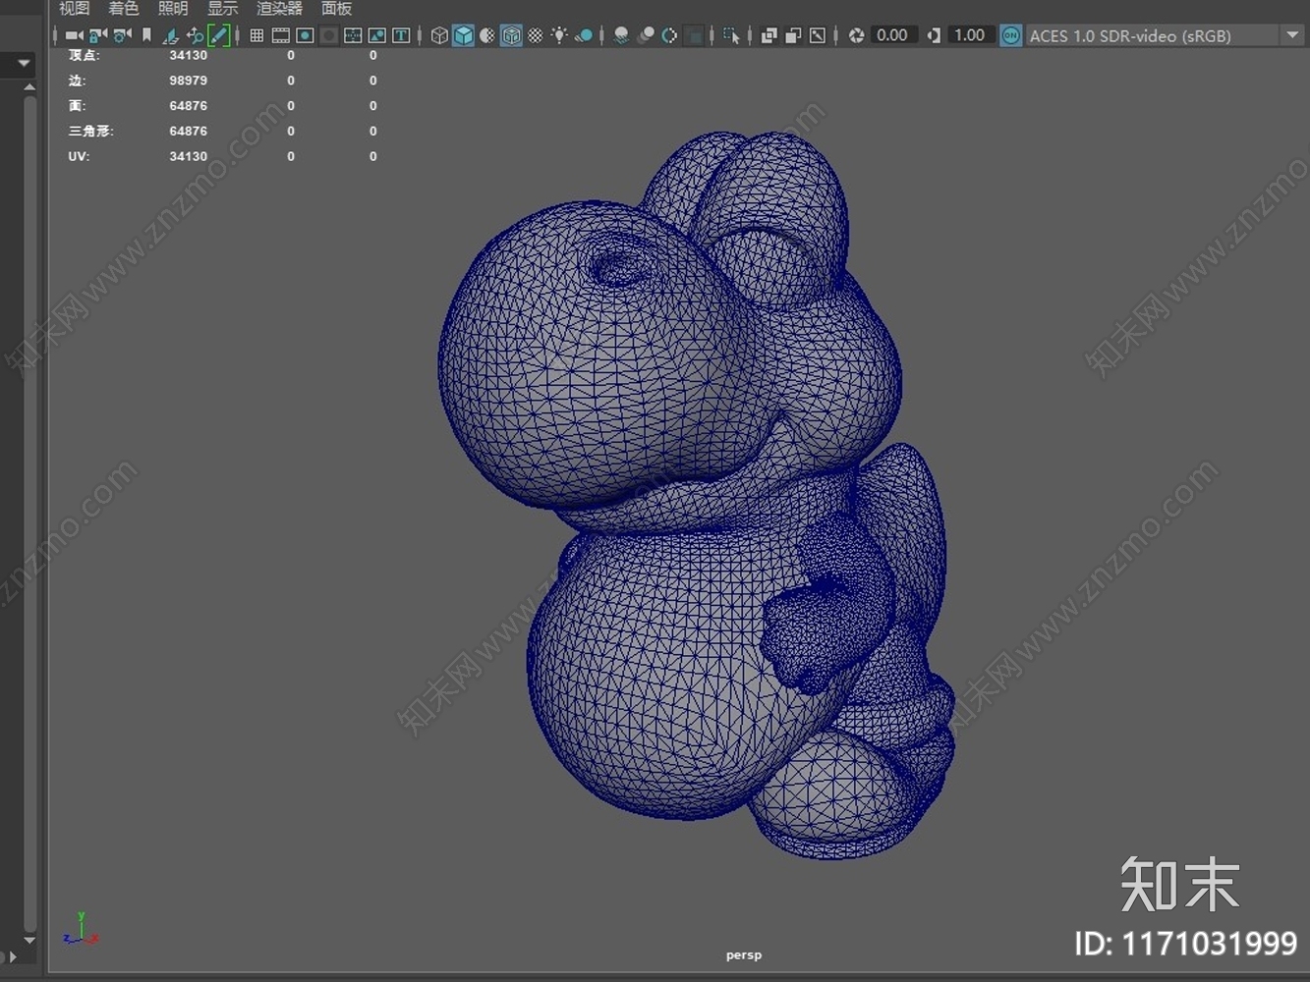
Task: Click the Isolate Select icon
Action: click(x=731, y=35)
